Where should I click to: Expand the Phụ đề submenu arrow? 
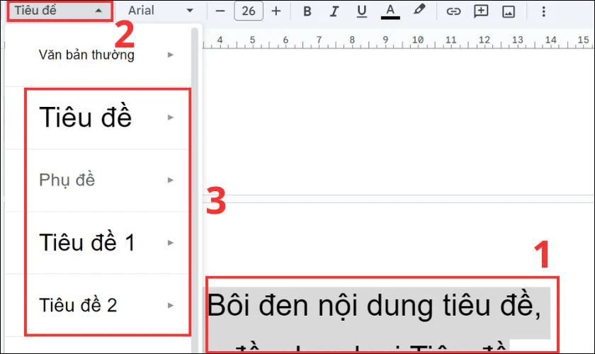[x=171, y=181]
